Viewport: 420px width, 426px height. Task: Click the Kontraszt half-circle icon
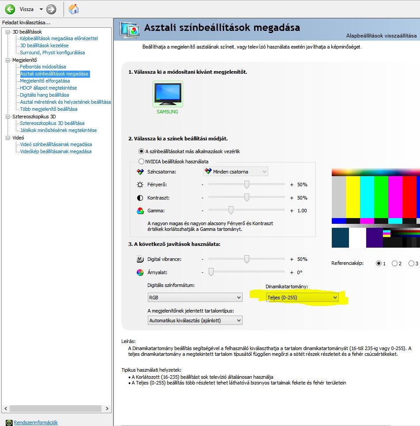tap(140, 198)
